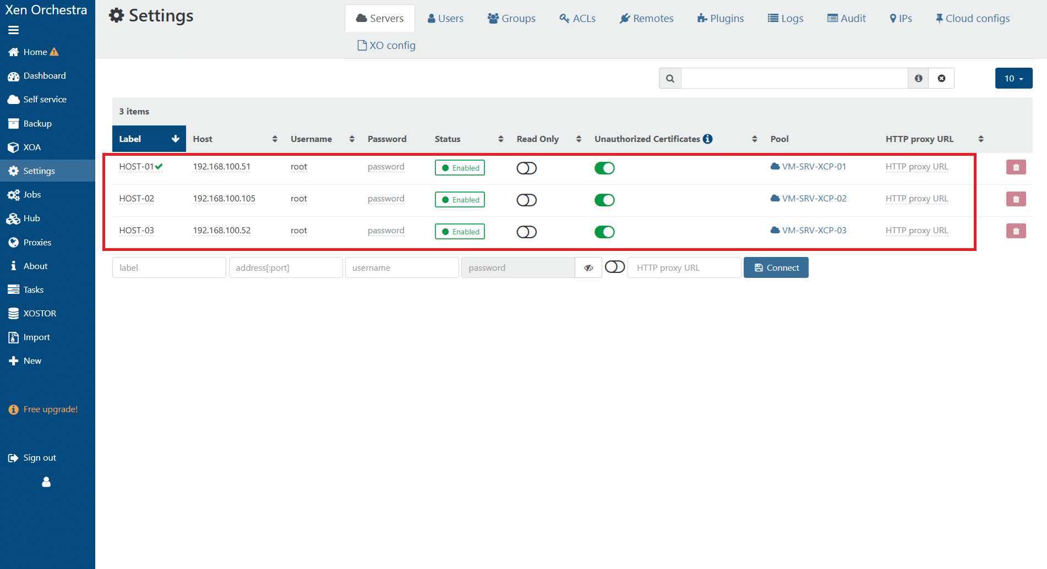Viewport: 1047px width, 569px height.
Task: Click the Proxies globe icon in the sidebar
Action: click(14, 242)
